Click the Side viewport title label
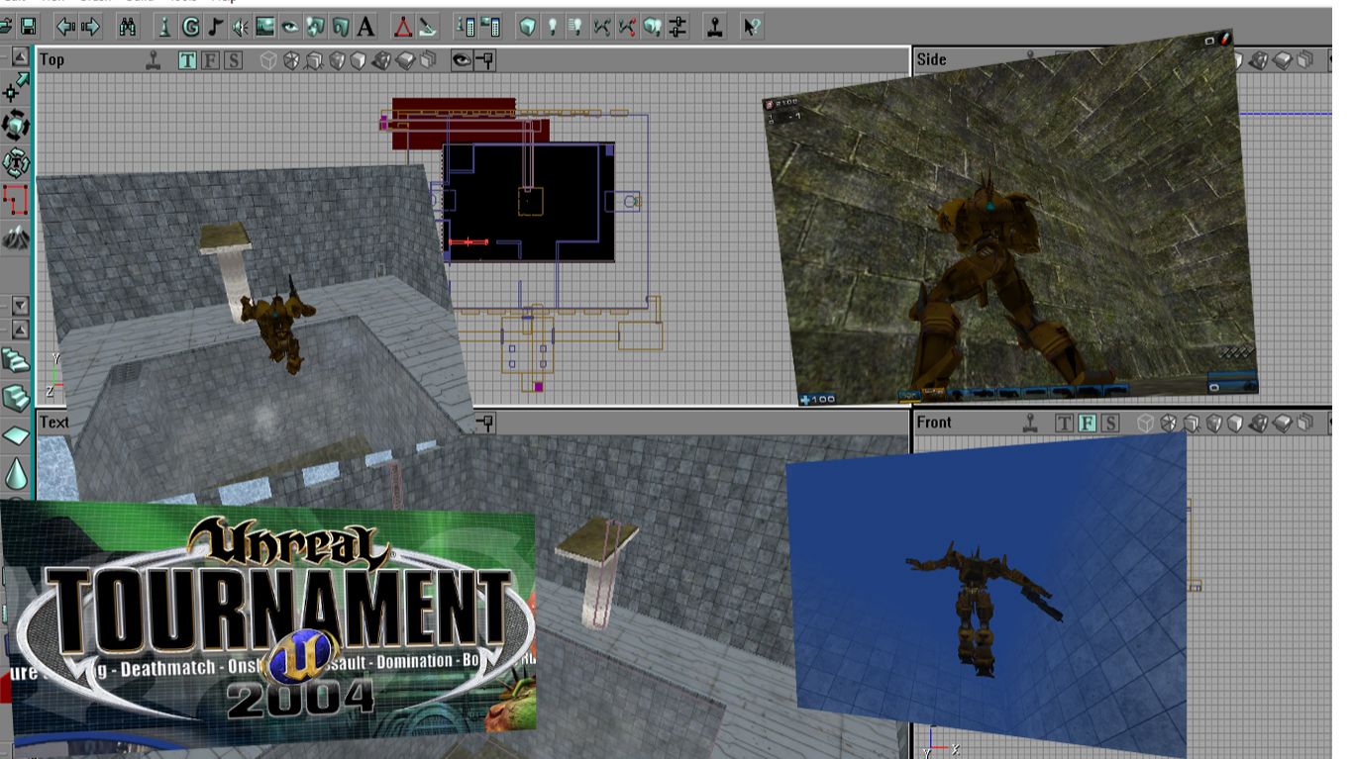The width and height of the screenshot is (1353, 759). pyautogui.click(x=931, y=59)
